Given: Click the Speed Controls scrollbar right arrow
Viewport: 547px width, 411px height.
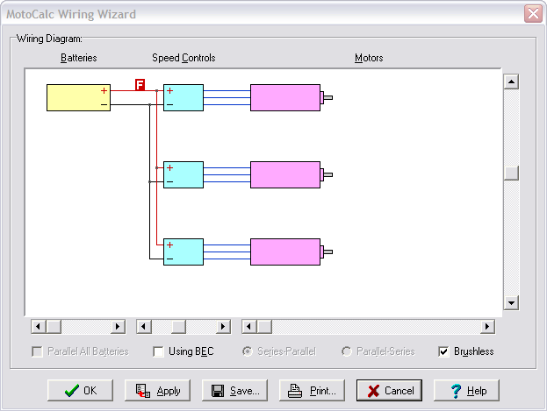Looking at the screenshot, I should point(223,327).
